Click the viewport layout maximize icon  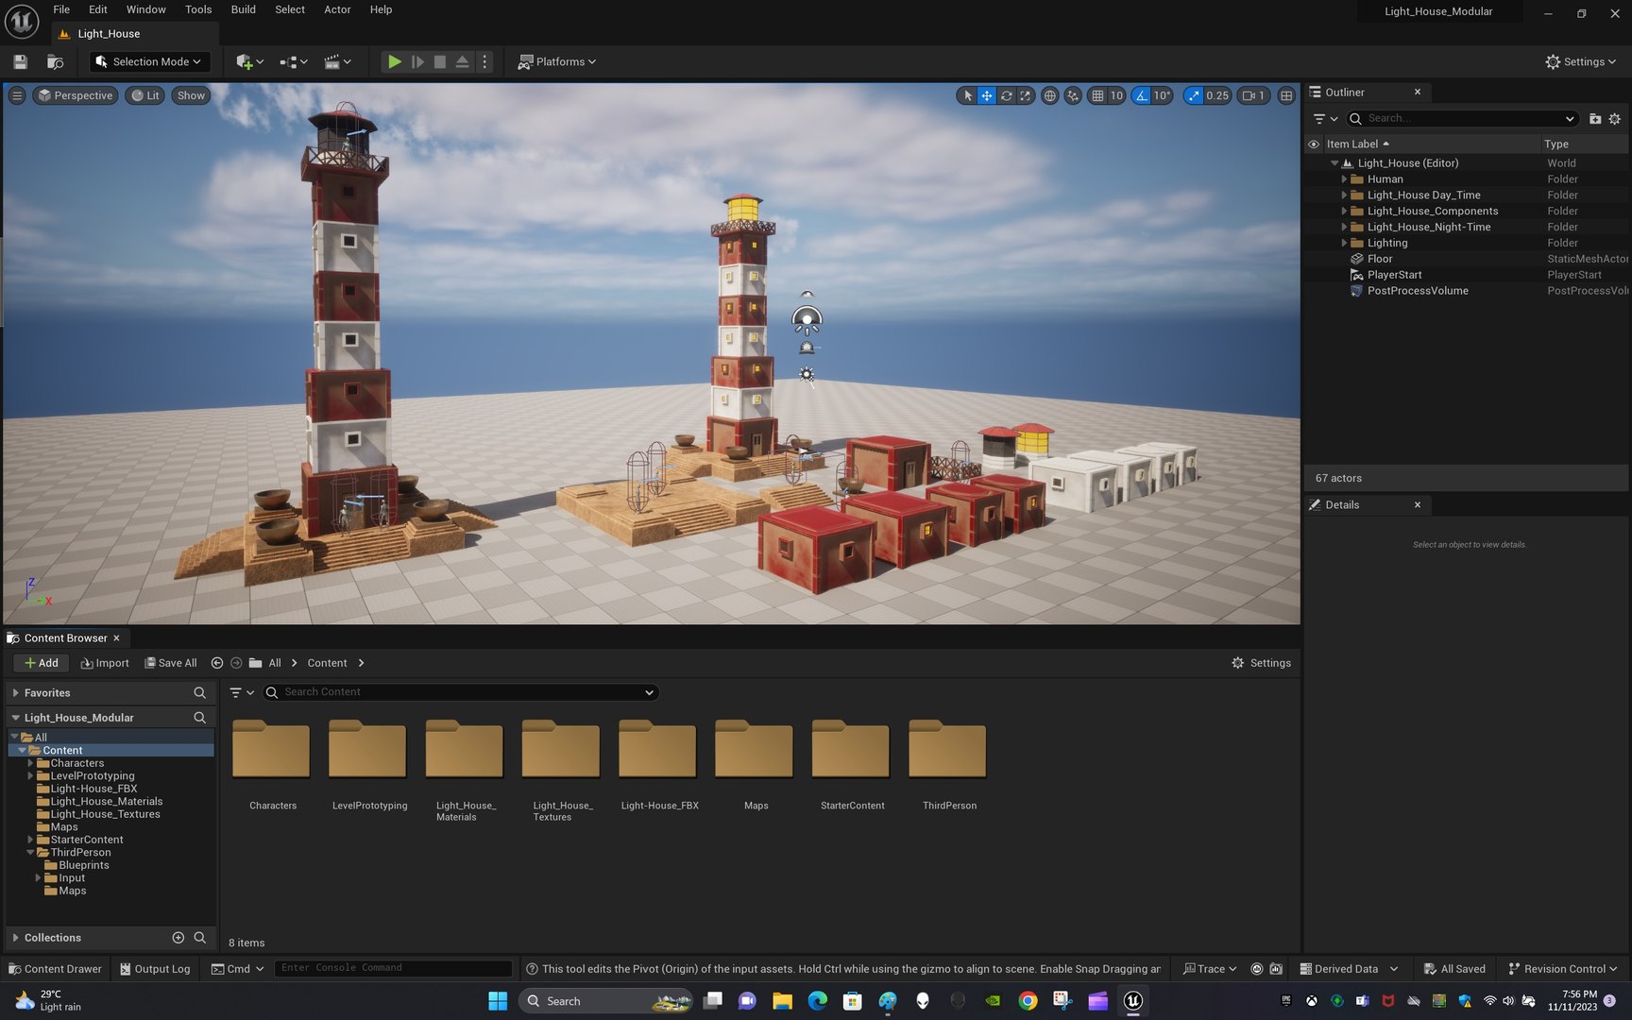click(x=1286, y=95)
